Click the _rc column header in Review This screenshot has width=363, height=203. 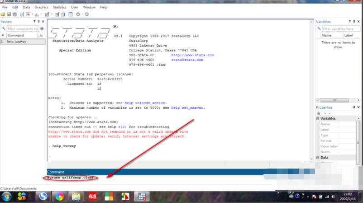click(x=41, y=35)
